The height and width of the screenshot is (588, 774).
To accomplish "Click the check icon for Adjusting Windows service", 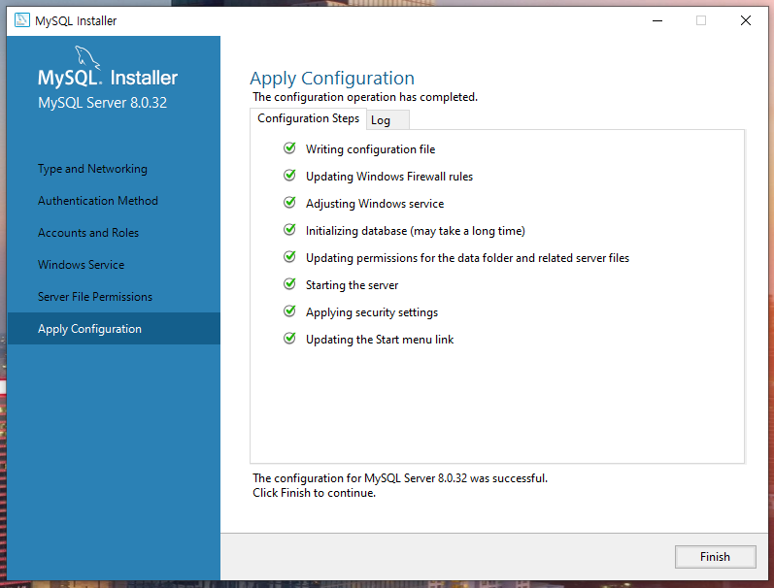I will coord(289,202).
